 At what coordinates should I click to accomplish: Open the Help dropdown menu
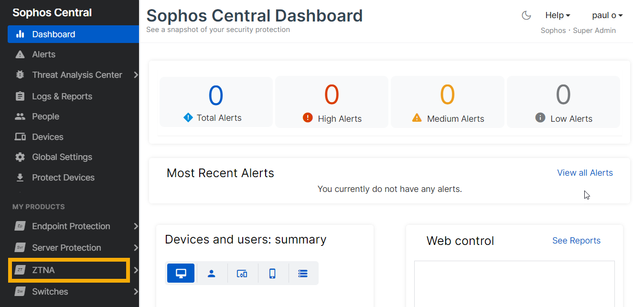[x=558, y=15]
